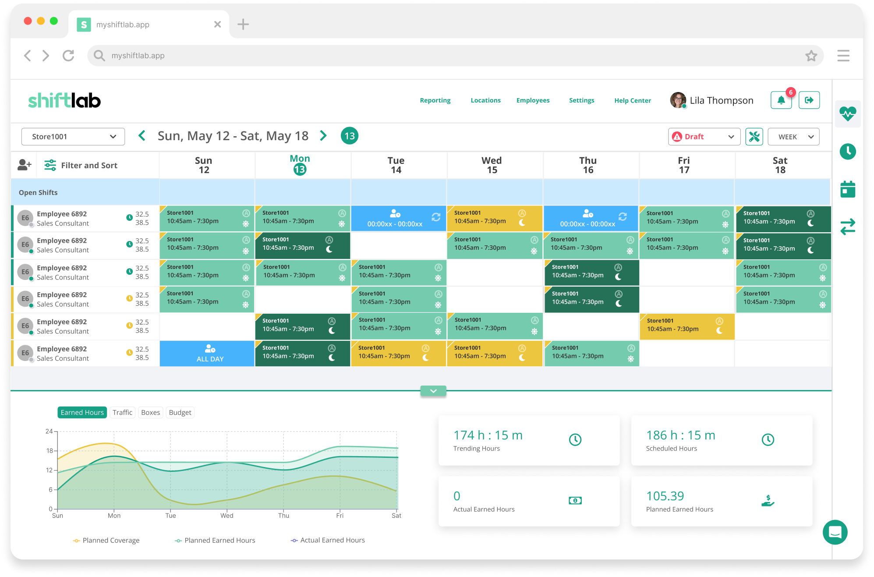Viewport: 874px width, 577px height.
Task: Toggle the Actual Earned Hours legend item
Action: pos(328,540)
